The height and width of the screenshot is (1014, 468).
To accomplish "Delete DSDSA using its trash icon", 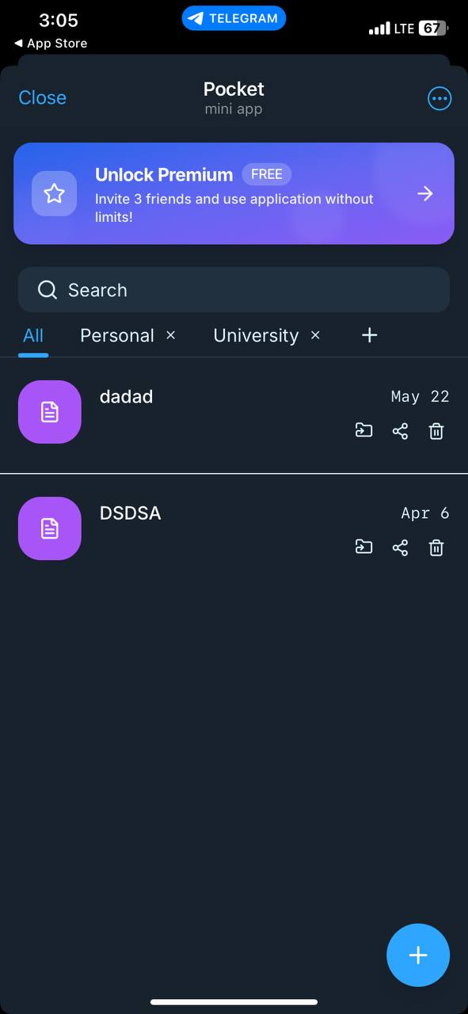I will coord(436,547).
